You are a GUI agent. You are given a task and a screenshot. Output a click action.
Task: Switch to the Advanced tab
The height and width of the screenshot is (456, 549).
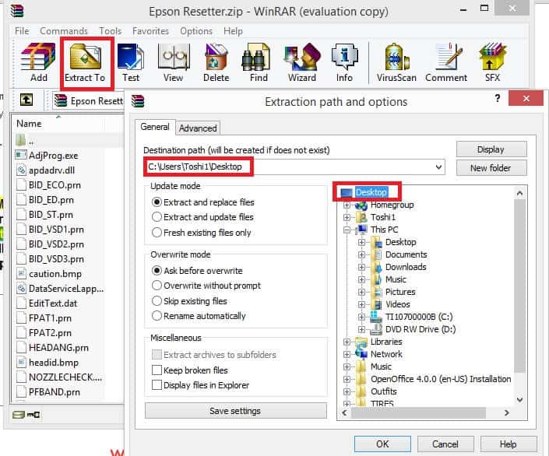point(198,128)
